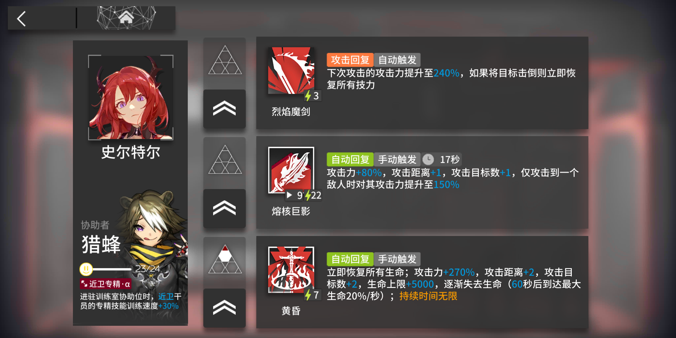Tap the mastery triangle for 烈焰魔剑
This screenshot has height=338, width=676.
click(x=225, y=60)
